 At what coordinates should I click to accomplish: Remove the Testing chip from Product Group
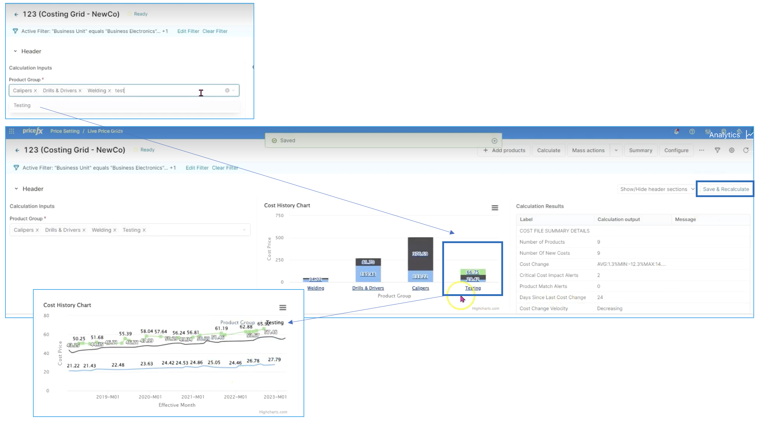tap(144, 230)
